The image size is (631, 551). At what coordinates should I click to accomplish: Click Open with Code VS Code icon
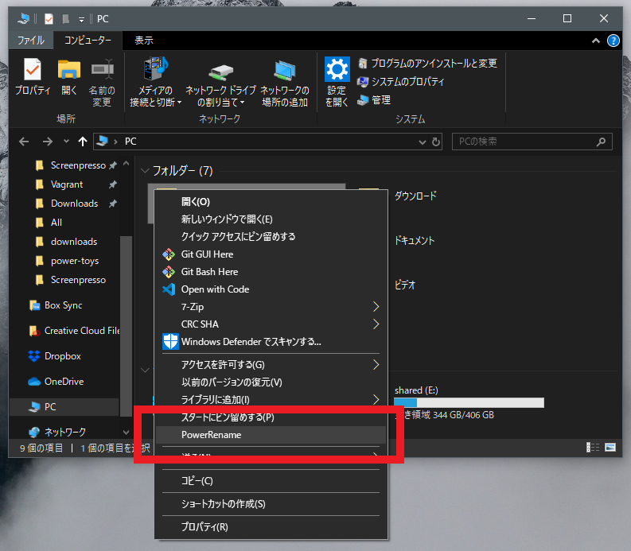coord(169,289)
